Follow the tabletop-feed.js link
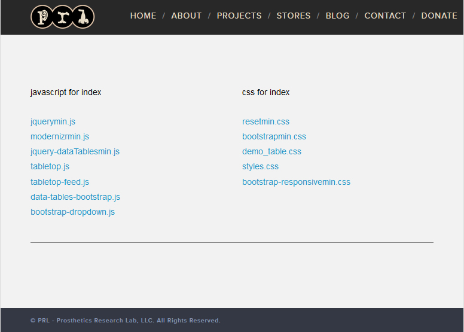The width and height of the screenshot is (464, 332). click(60, 182)
